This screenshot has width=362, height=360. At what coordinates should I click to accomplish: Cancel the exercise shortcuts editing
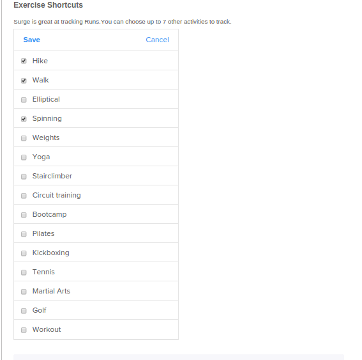point(158,40)
